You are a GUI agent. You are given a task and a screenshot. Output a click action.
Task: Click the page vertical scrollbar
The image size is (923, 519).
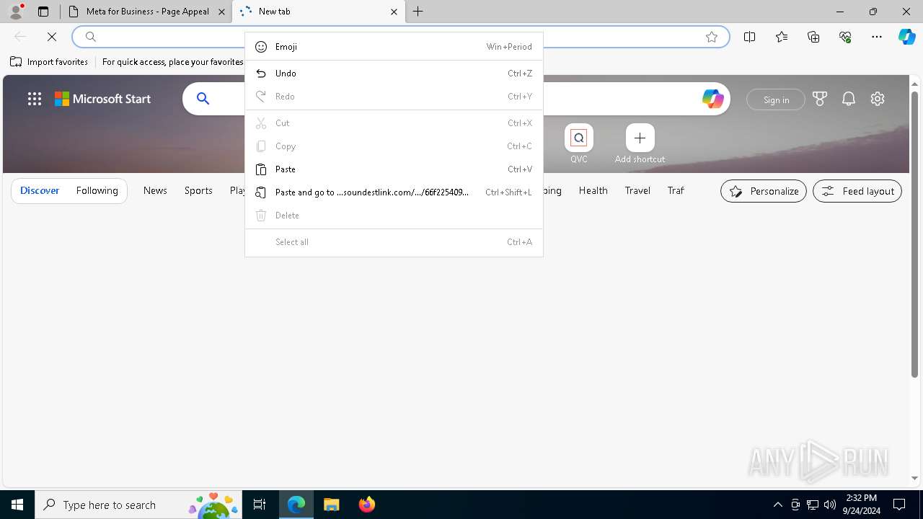tap(915, 234)
